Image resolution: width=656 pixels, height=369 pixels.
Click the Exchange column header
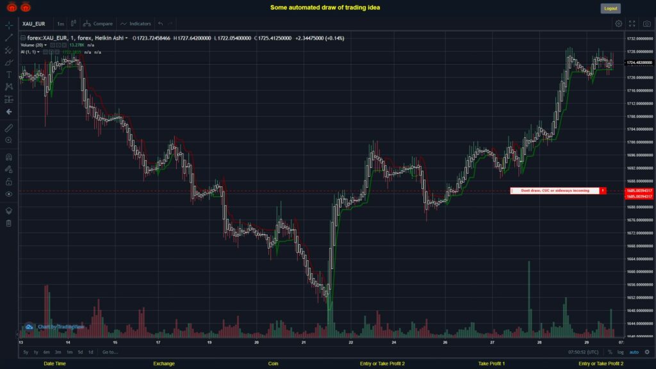pyautogui.click(x=164, y=364)
